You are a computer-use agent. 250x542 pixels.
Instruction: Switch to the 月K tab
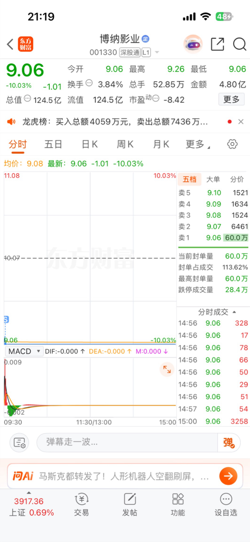[x=161, y=144]
